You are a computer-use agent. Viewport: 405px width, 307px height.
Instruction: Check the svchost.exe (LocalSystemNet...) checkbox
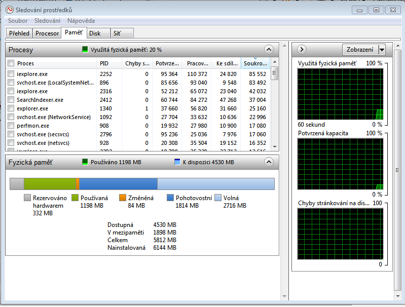11,83
